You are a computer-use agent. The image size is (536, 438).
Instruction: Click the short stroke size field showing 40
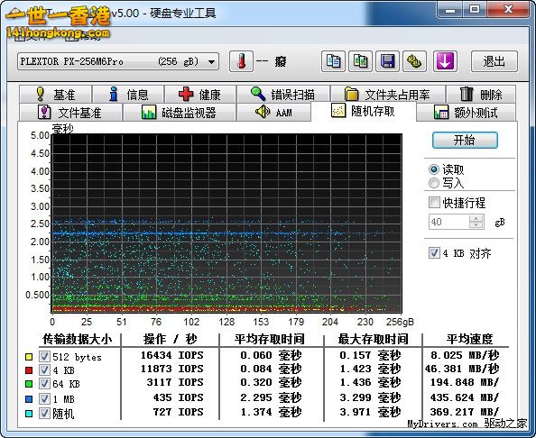(x=448, y=222)
